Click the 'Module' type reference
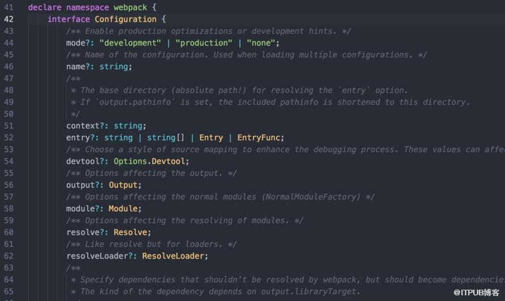This screenshot has height=301, width=505. 123,209
